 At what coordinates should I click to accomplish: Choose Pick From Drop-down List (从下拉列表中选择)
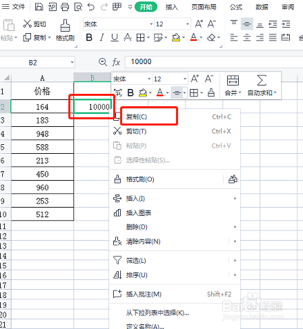(175, 313)
